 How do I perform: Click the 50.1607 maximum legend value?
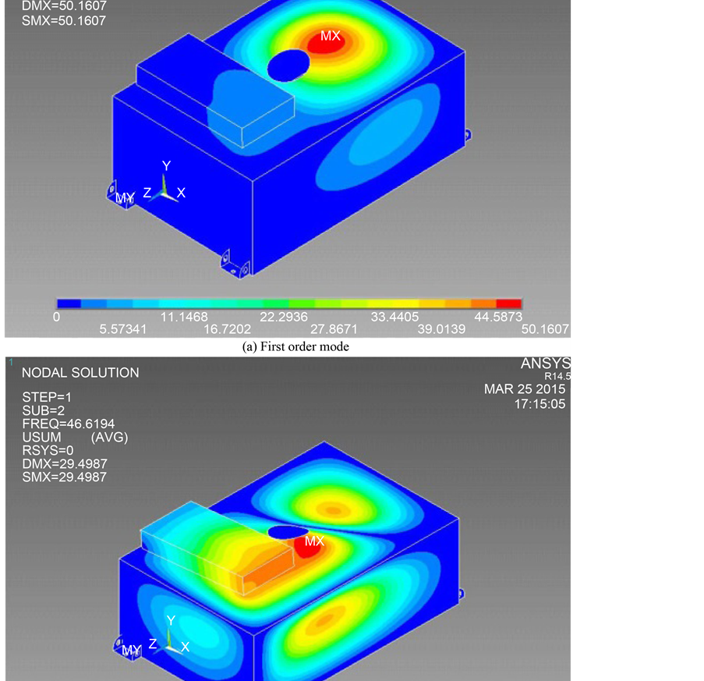pyautogui.click(x=545, y=329)
